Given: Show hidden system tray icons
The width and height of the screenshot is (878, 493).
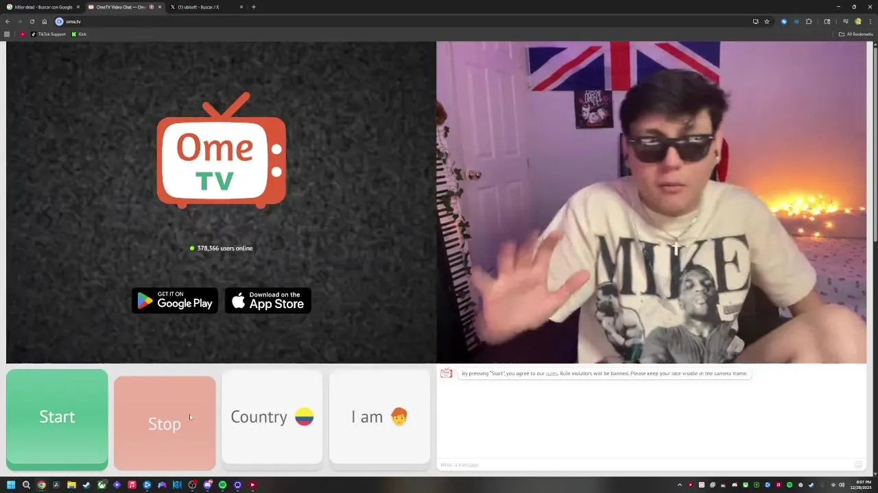Looking at the screenshot, I should (x=680, y=485).
